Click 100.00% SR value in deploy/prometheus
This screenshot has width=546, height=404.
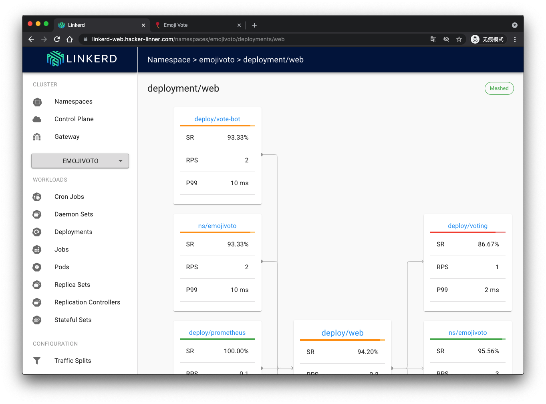(236, 351)
